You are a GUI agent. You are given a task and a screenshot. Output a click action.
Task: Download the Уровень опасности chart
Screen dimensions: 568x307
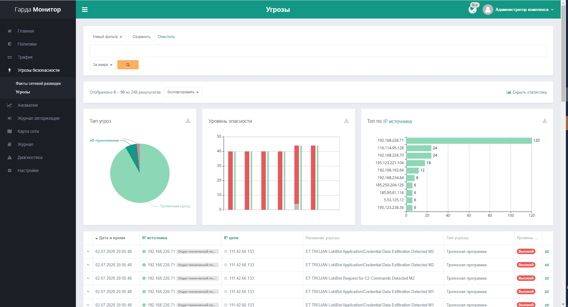click(346, 121)
